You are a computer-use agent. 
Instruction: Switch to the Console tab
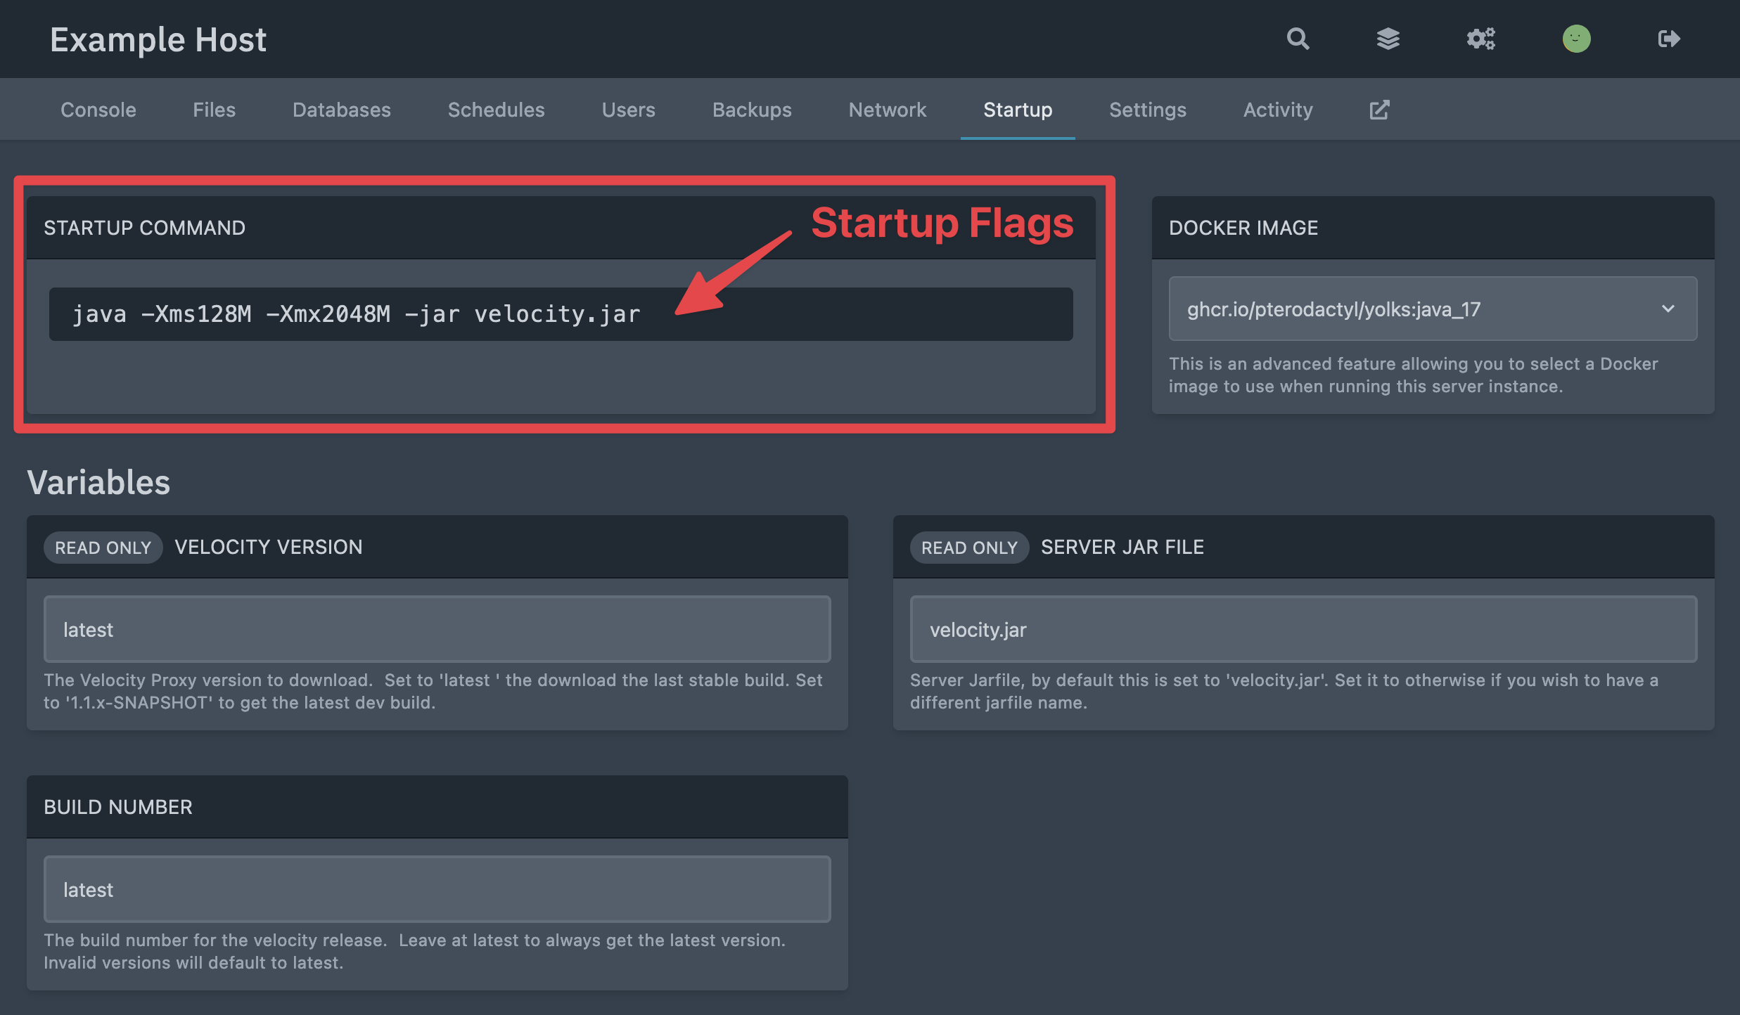coord(98,110)
